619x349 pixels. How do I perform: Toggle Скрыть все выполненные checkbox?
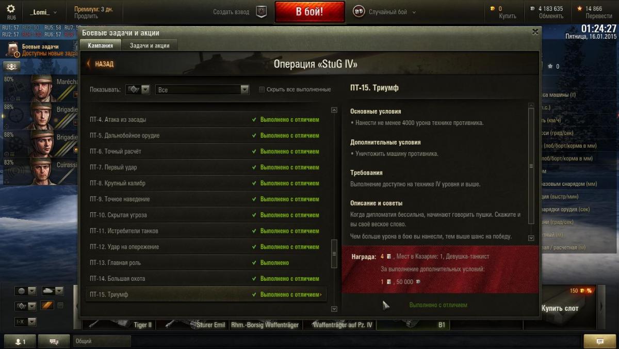tap(262, 89)
